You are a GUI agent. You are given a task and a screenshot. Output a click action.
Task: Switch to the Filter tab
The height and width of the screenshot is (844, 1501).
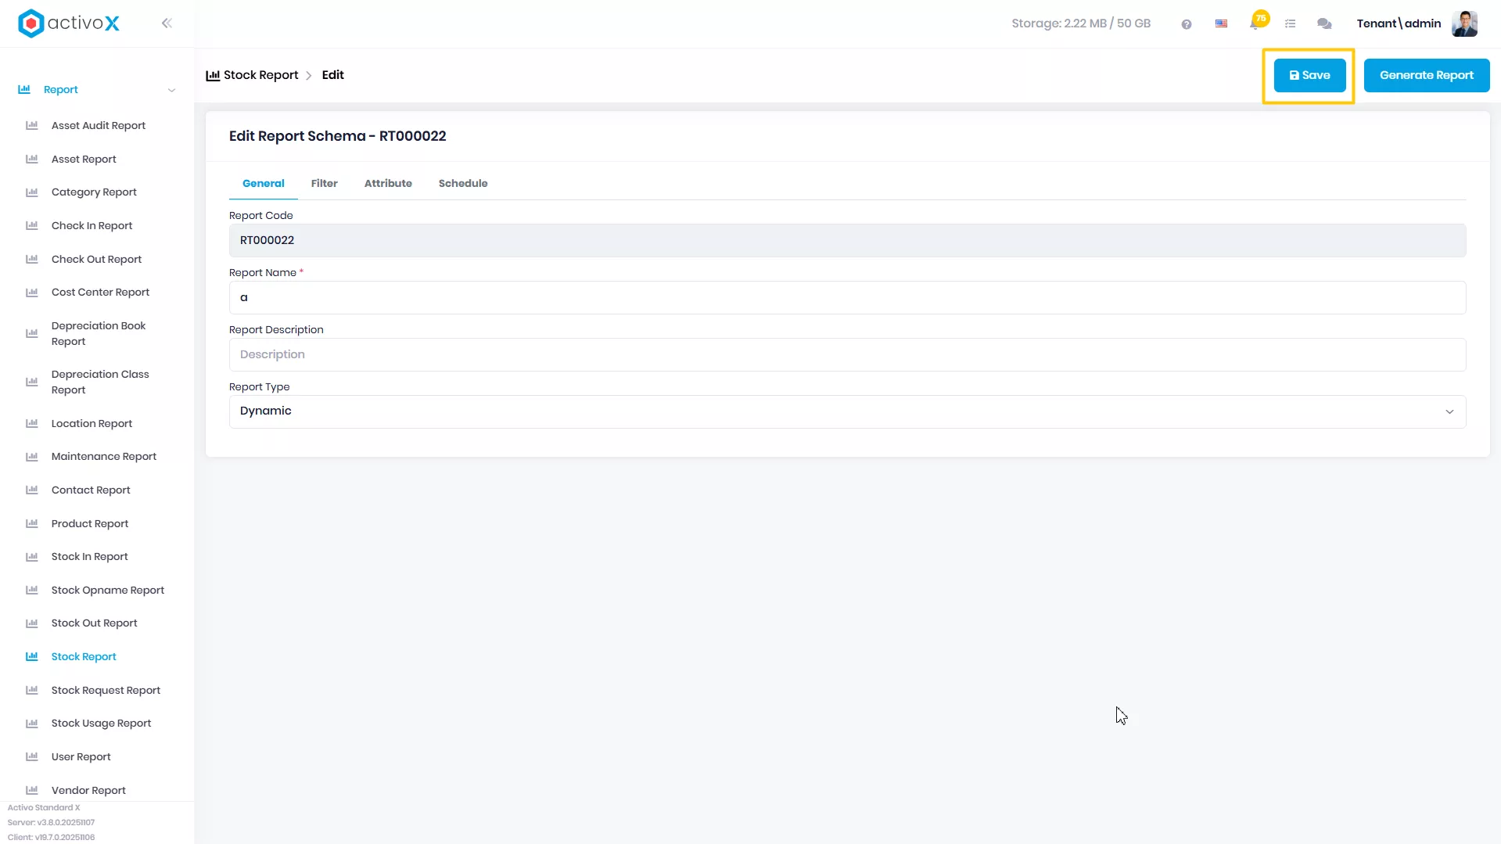click(324, 183)
